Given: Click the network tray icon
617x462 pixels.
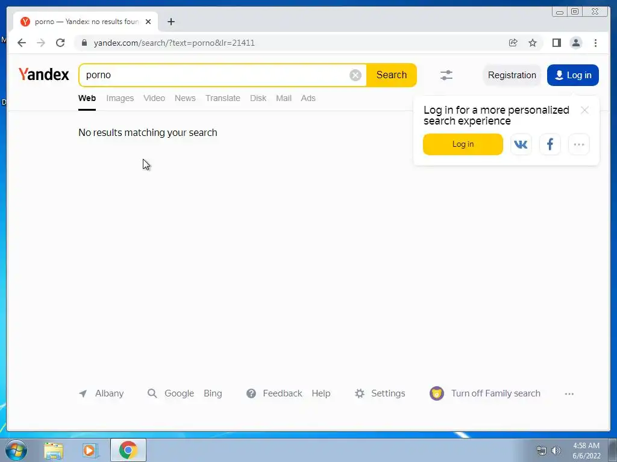Looking at the screenshot, I should [x=542, y=451].
